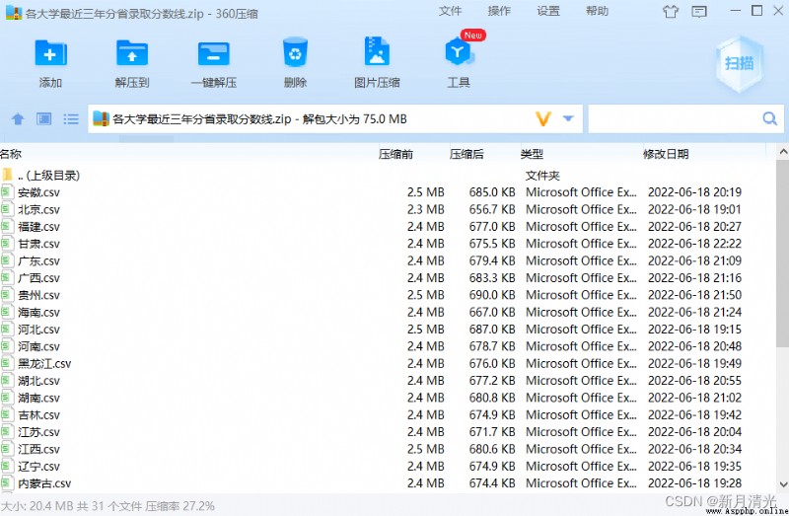Select file 广西.csv

[388, 278]
